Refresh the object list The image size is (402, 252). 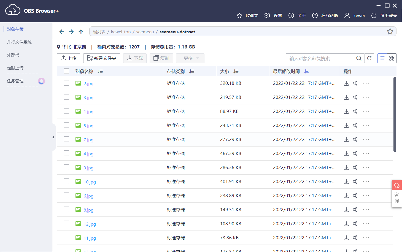tap(369, 58)
